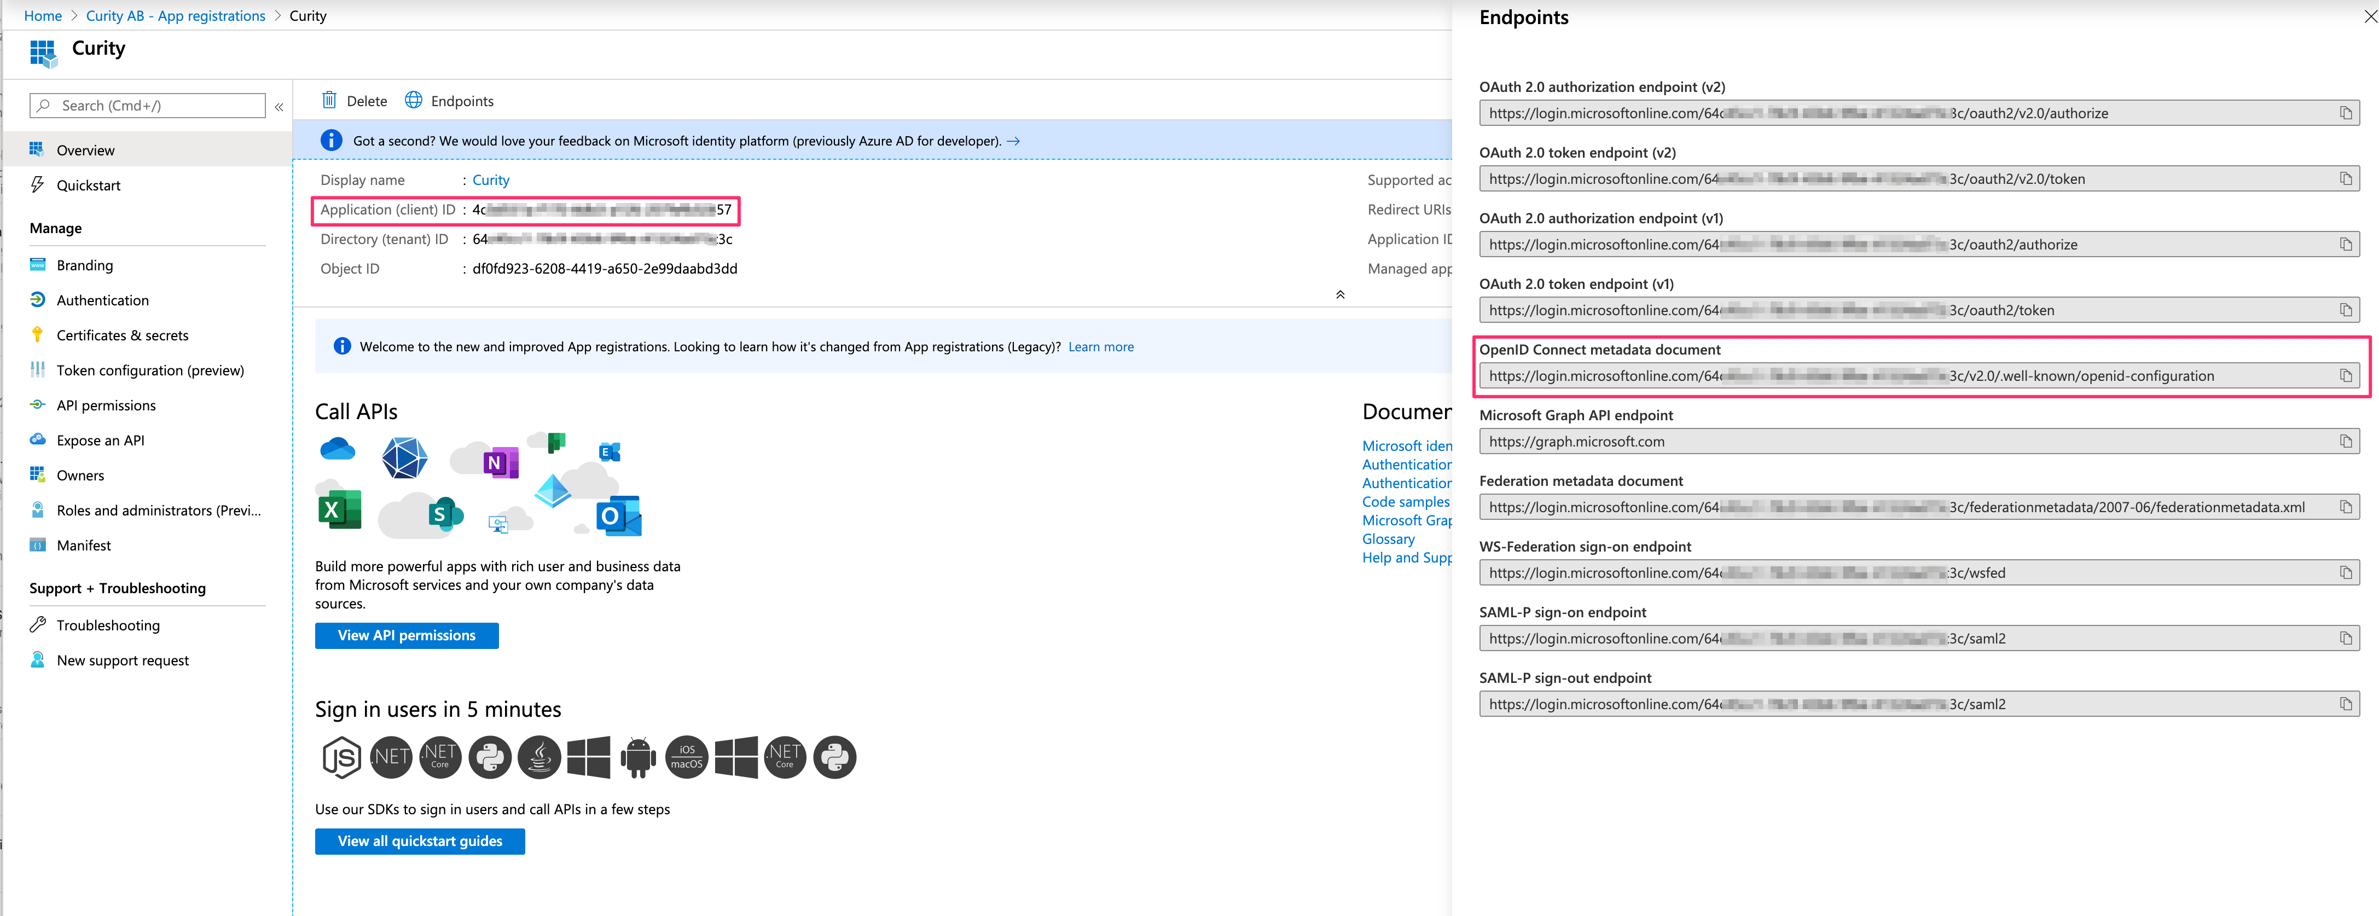
Task: Select the Java quickstart icon
Action: pyautogui.click(x=539, y=757)
